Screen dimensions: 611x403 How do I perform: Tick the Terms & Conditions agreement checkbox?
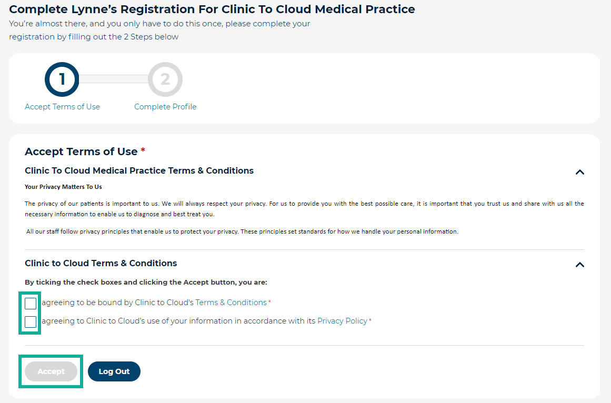click(31, 303)
